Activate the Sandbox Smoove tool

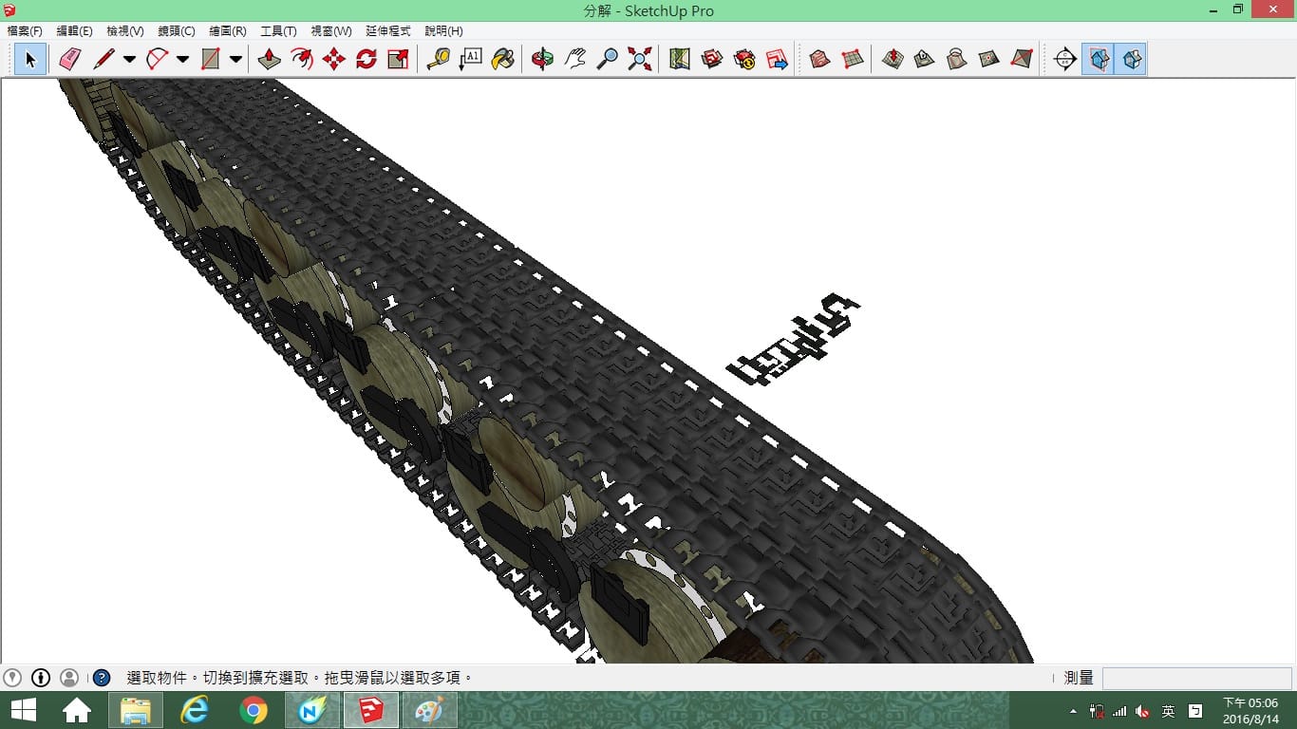pyautogui.click(x=892, y=59)
